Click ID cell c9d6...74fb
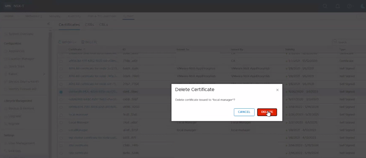The height and width of the screenshot is (158, 366). 131,145
